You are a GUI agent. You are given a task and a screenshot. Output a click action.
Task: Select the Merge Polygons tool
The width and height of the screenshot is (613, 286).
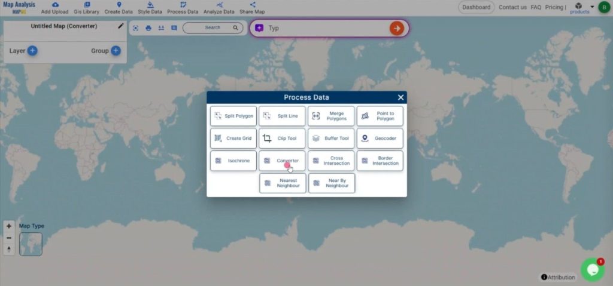331,116
